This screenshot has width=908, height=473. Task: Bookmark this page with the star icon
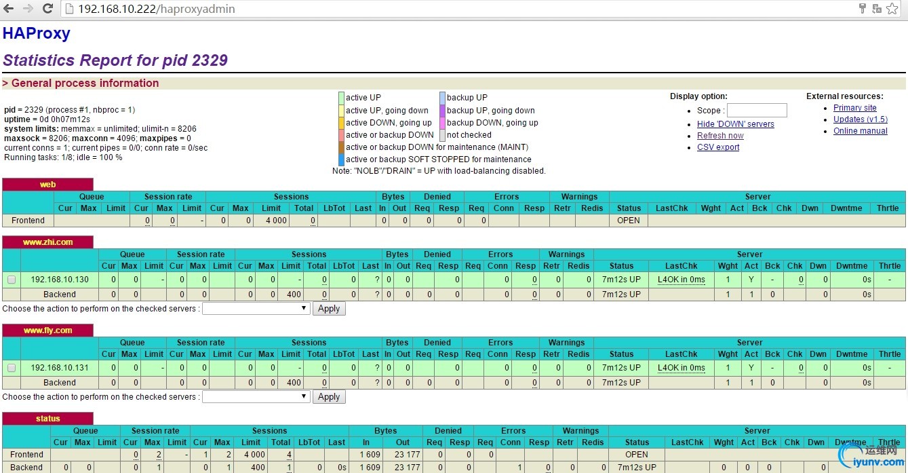point(892,9)
